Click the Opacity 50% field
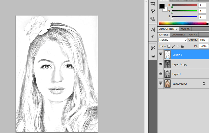This screenshot has width=209, height=133. 203,40
